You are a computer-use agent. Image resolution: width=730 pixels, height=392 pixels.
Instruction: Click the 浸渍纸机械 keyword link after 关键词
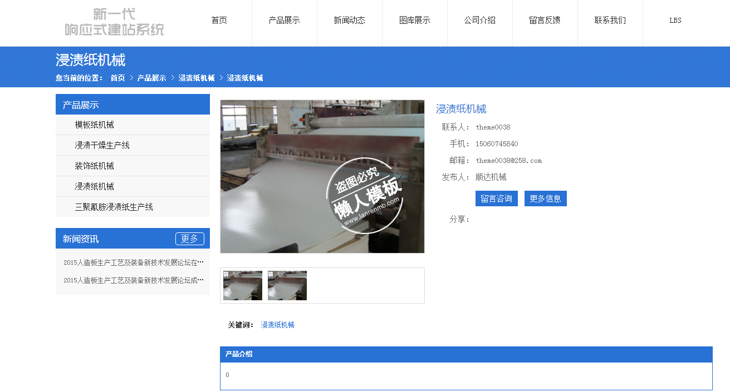(x=278, y=325)
